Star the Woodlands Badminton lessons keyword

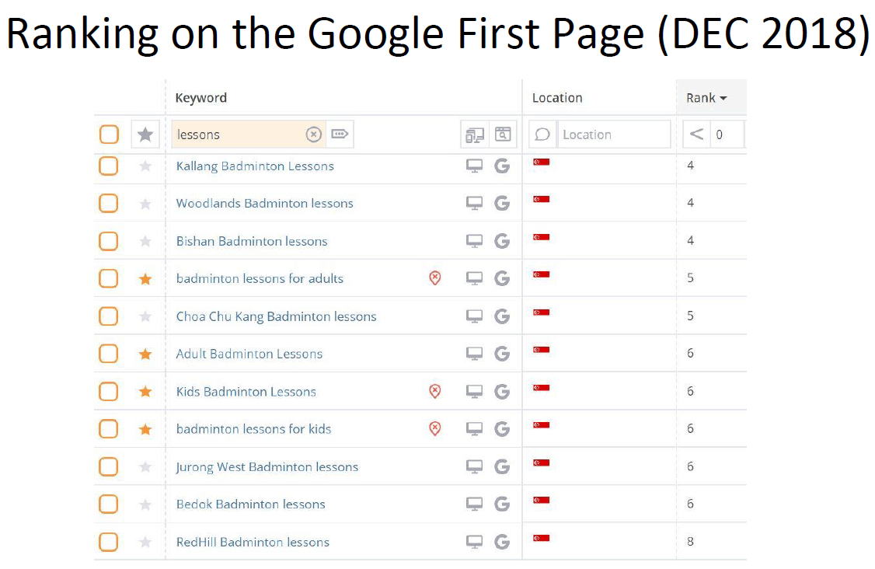coord(145,204)
